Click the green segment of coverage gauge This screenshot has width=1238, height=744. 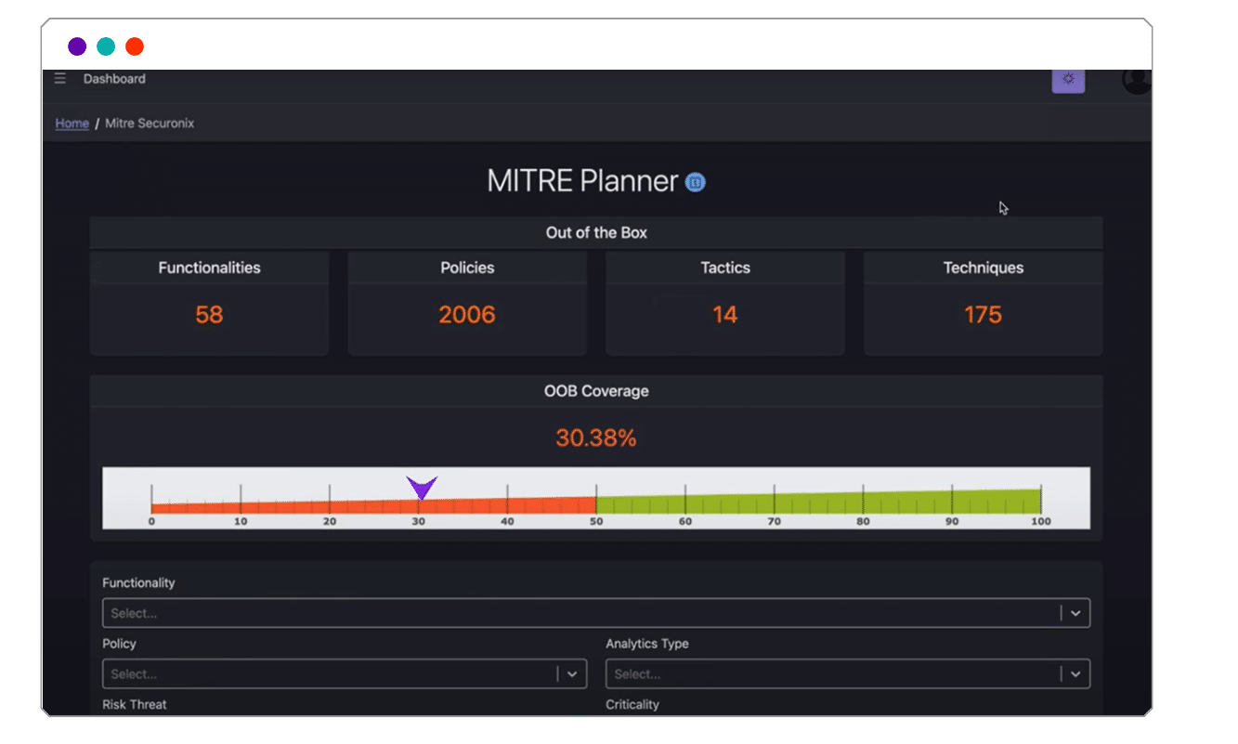point(818,503)
